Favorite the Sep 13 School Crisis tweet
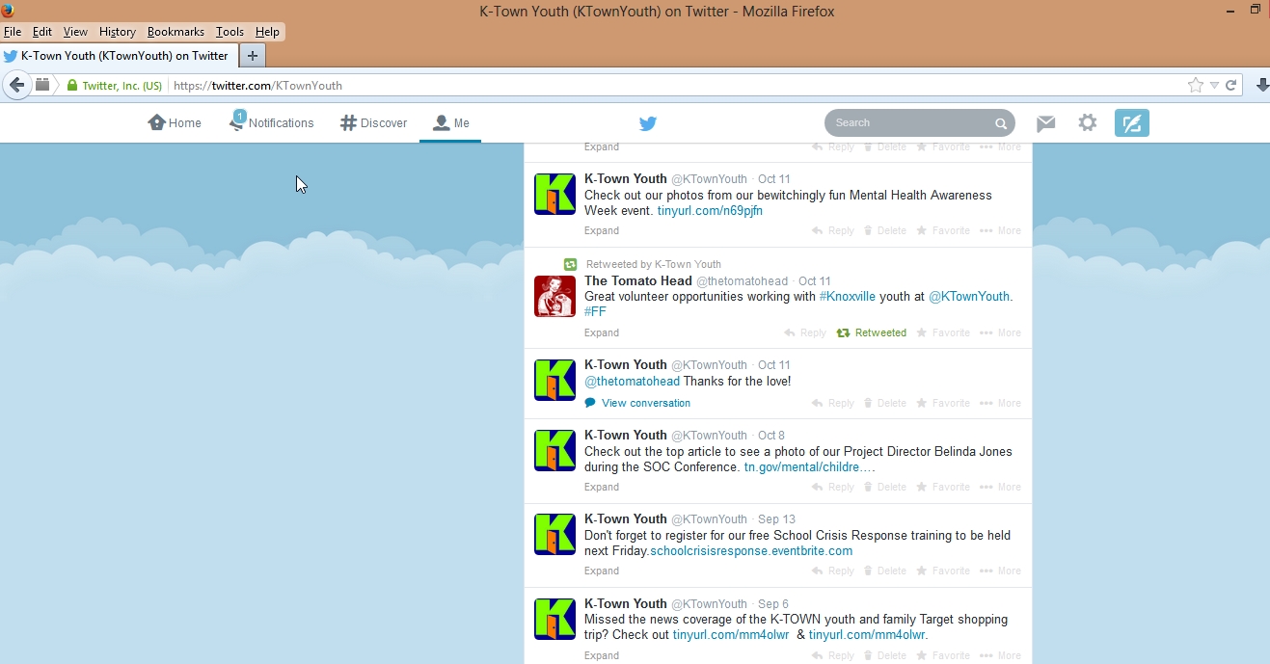Image resolution: width=1270 pixels, height=664 pixels. [942, 571]
